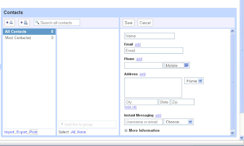Click the hide city link
244x146 pixels.
click(x=131, y=107)
